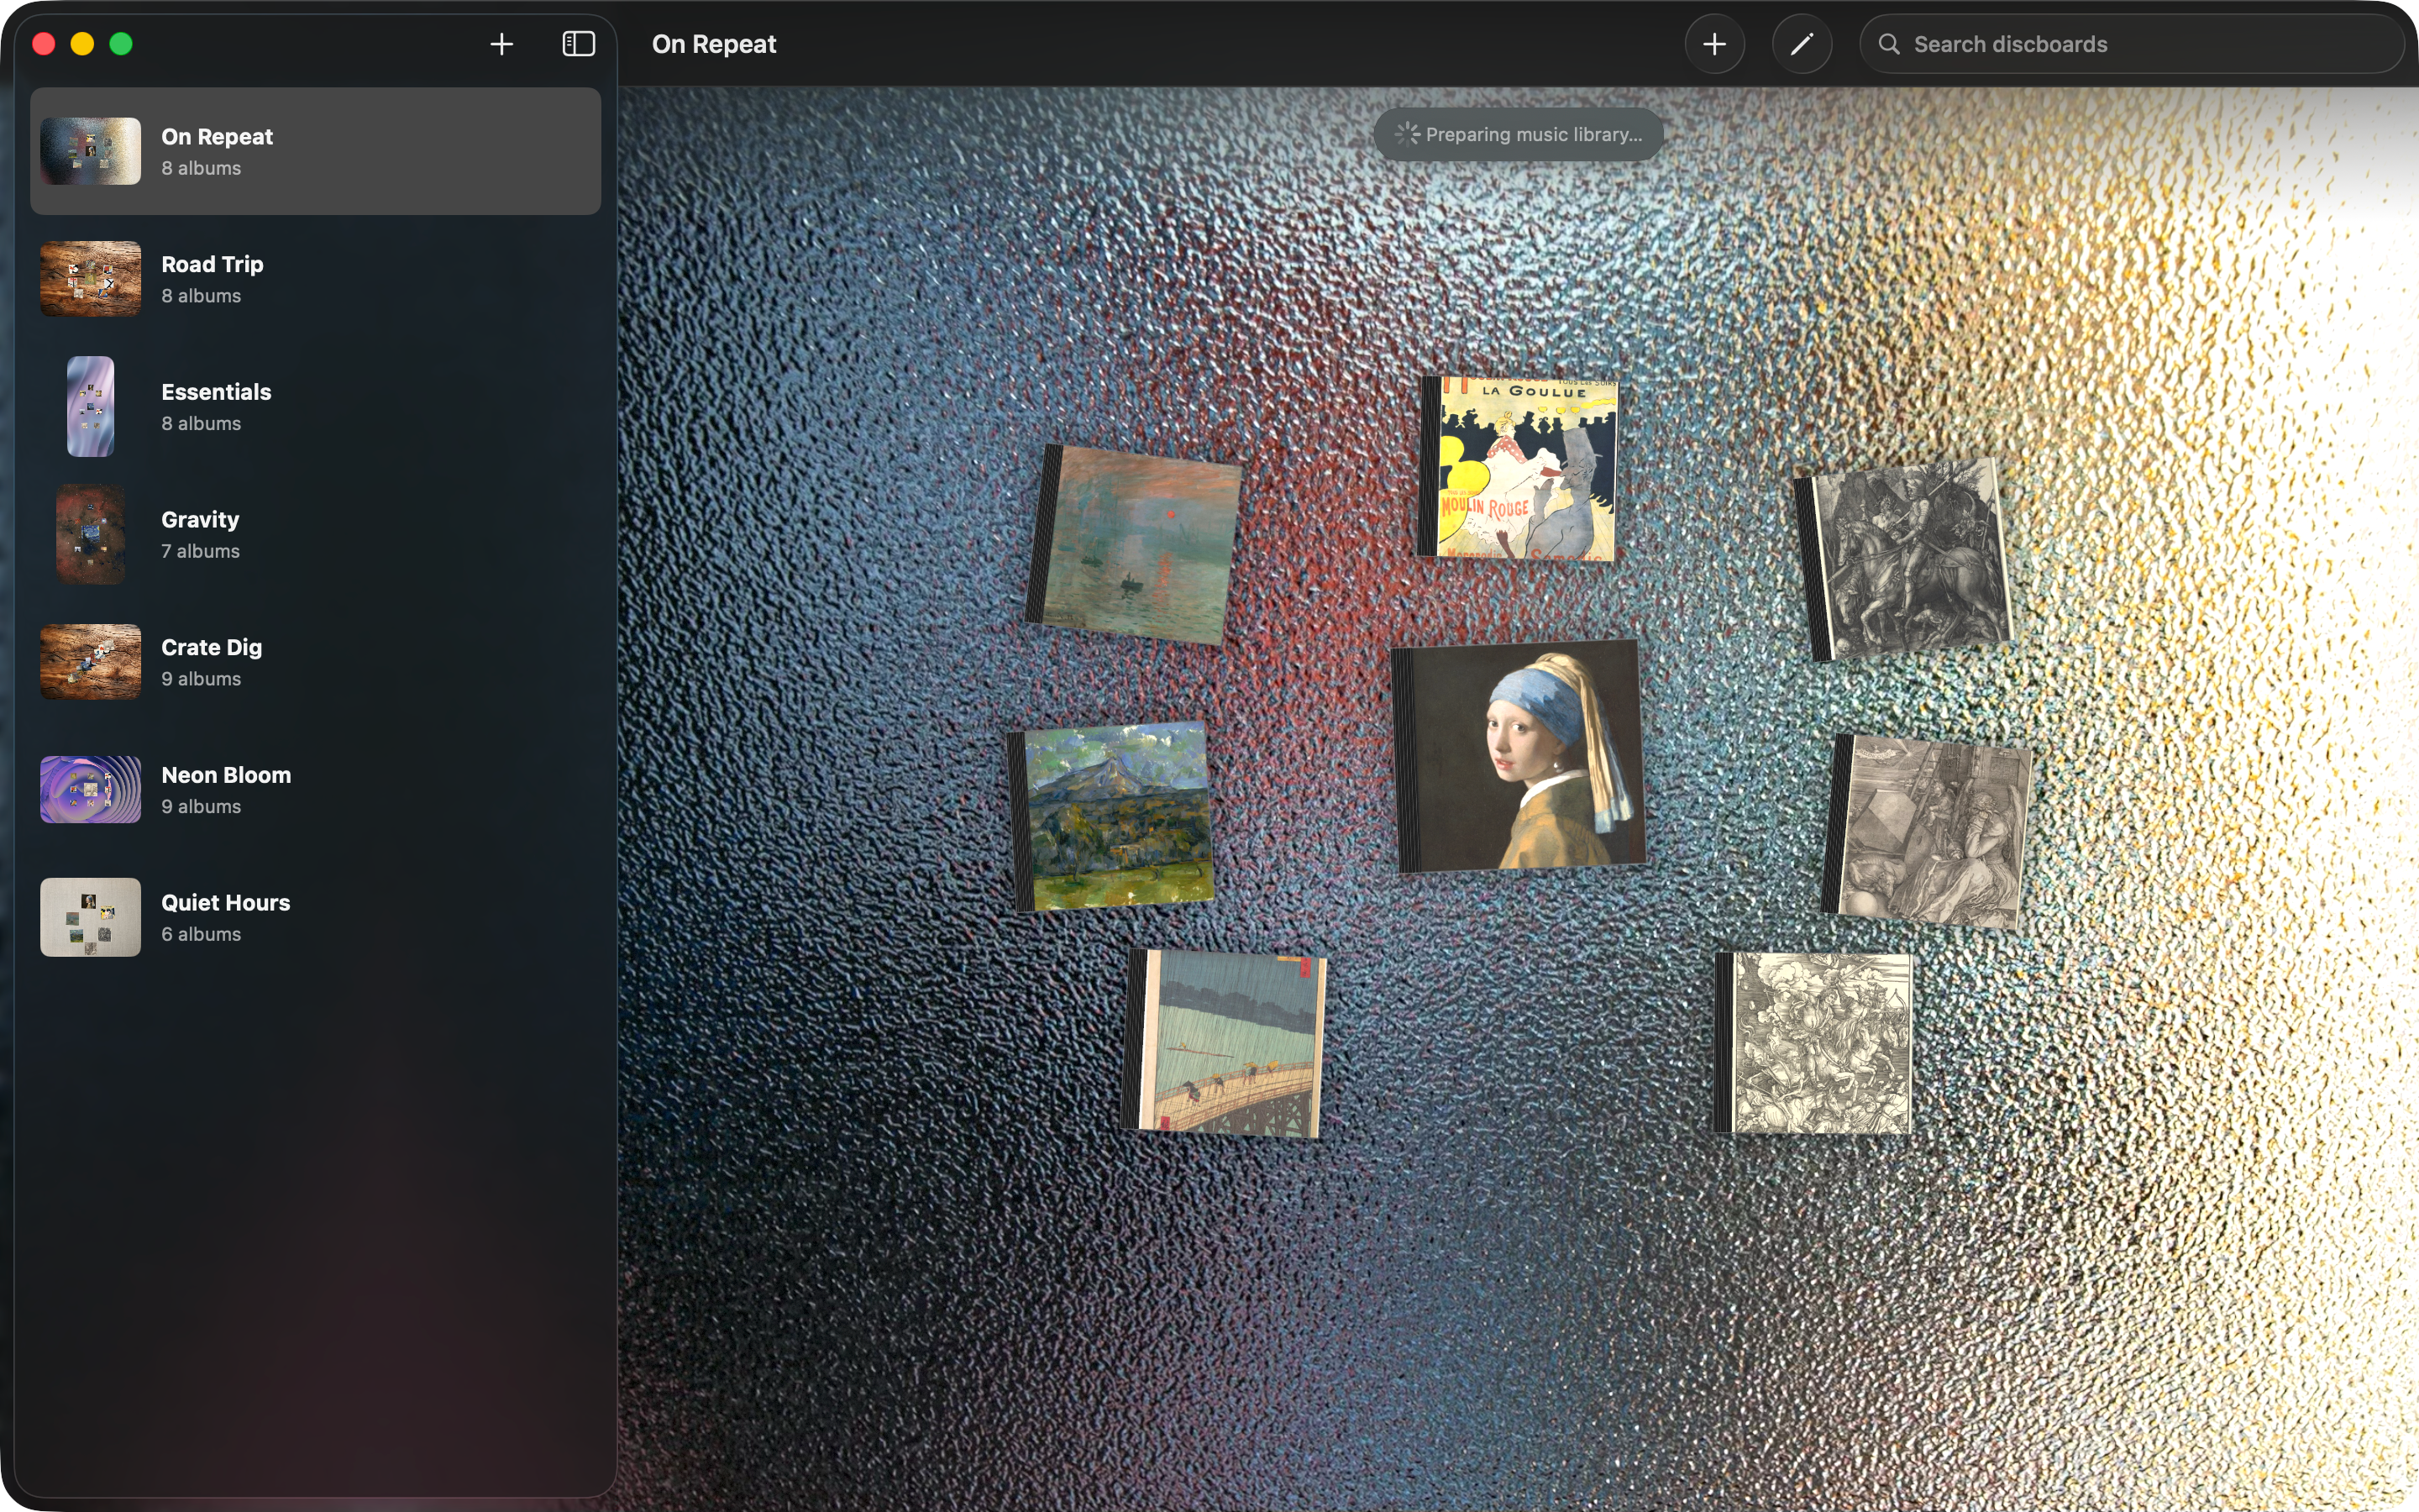The height and width of the screenshot is (1512, 2419).
Task: Click '8 albums' under On Repeat
Action: pyautogui.click(x=201, y=168)
